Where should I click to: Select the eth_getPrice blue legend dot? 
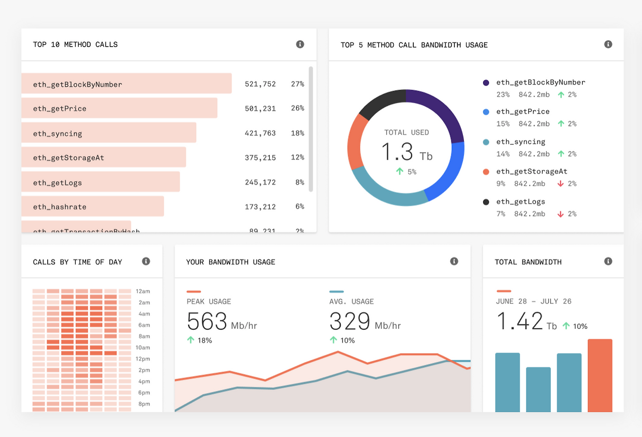pyautogui.click(x=486, y=112)
